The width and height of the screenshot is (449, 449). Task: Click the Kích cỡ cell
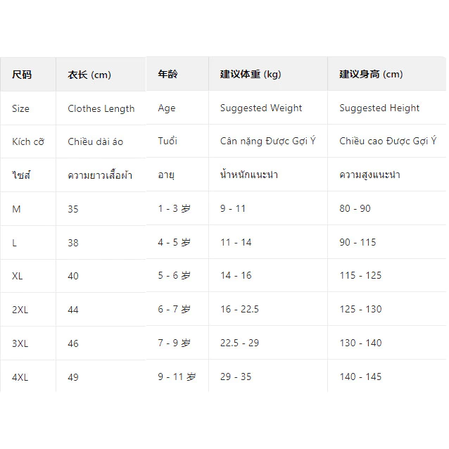28,141
